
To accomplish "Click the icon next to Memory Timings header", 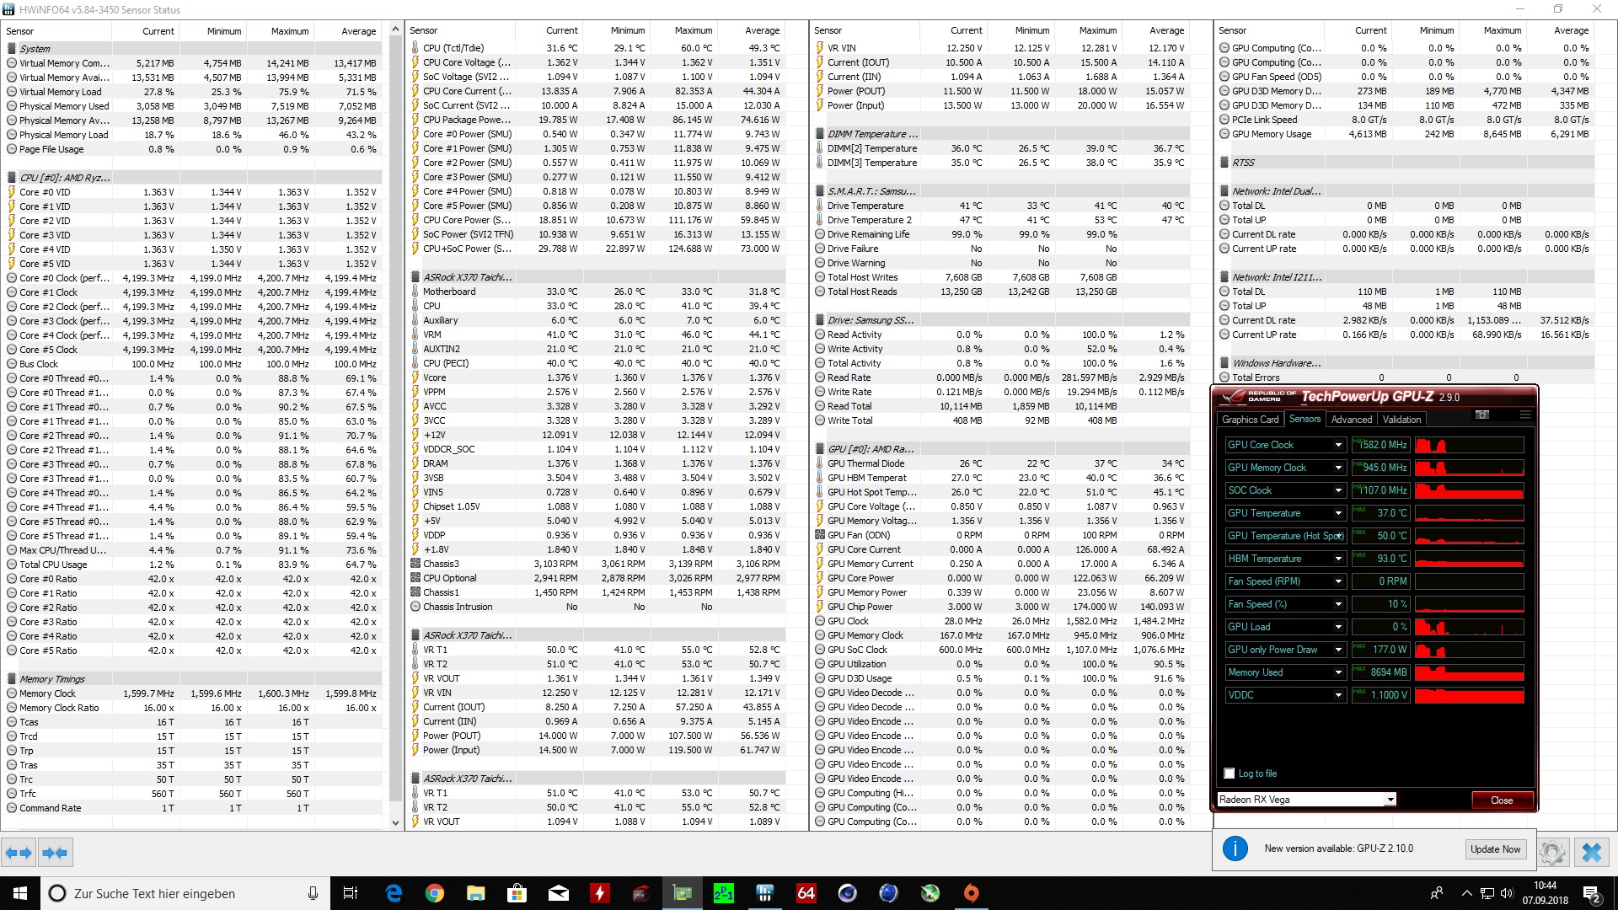I will (12, 679).
